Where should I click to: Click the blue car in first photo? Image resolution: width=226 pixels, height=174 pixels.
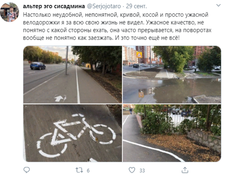[38, 66]
